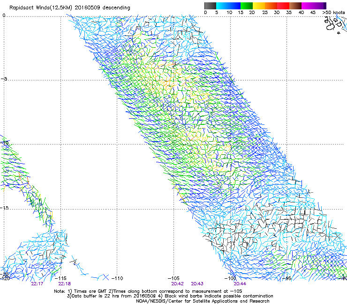Image resolution: width=347 pixels, height=304 pixels.
Task: Click the '20:42' overpass time label
Action: coord(177,284)
